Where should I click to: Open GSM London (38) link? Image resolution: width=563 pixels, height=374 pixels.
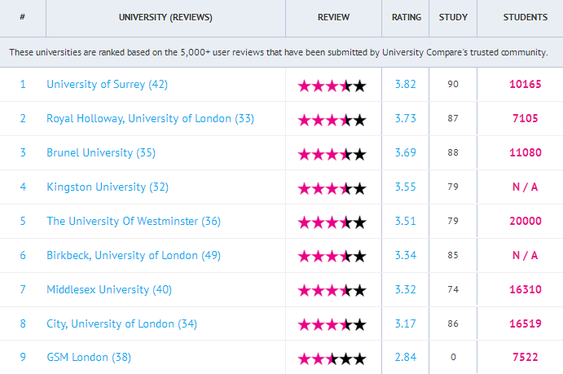tap(89, 358)
